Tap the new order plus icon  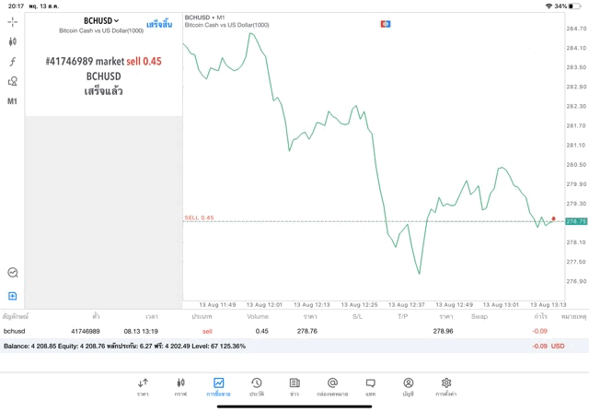point(12,296)
